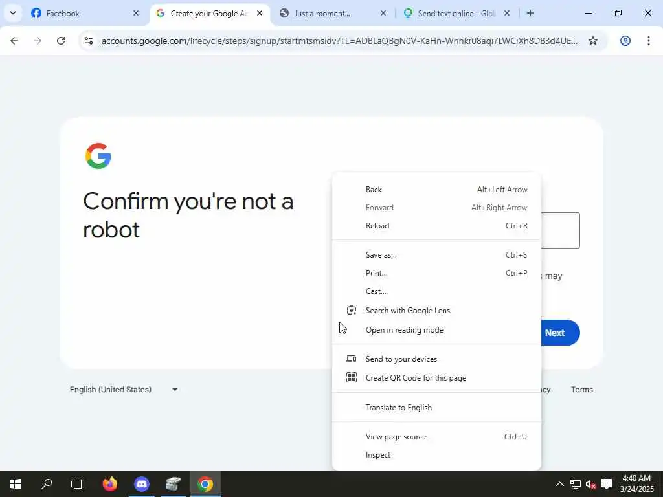Viewport: 663px width, 497px height.
Task: Open Windows taskbar search
Action: click(x=47, y=484)
